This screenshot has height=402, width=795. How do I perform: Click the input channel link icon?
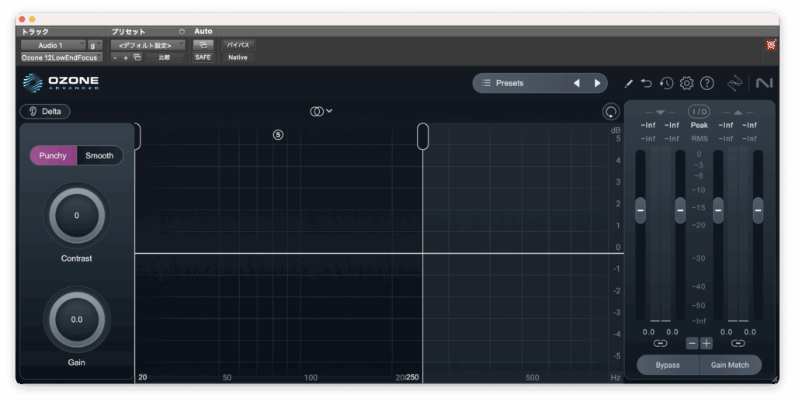point(660,343)
